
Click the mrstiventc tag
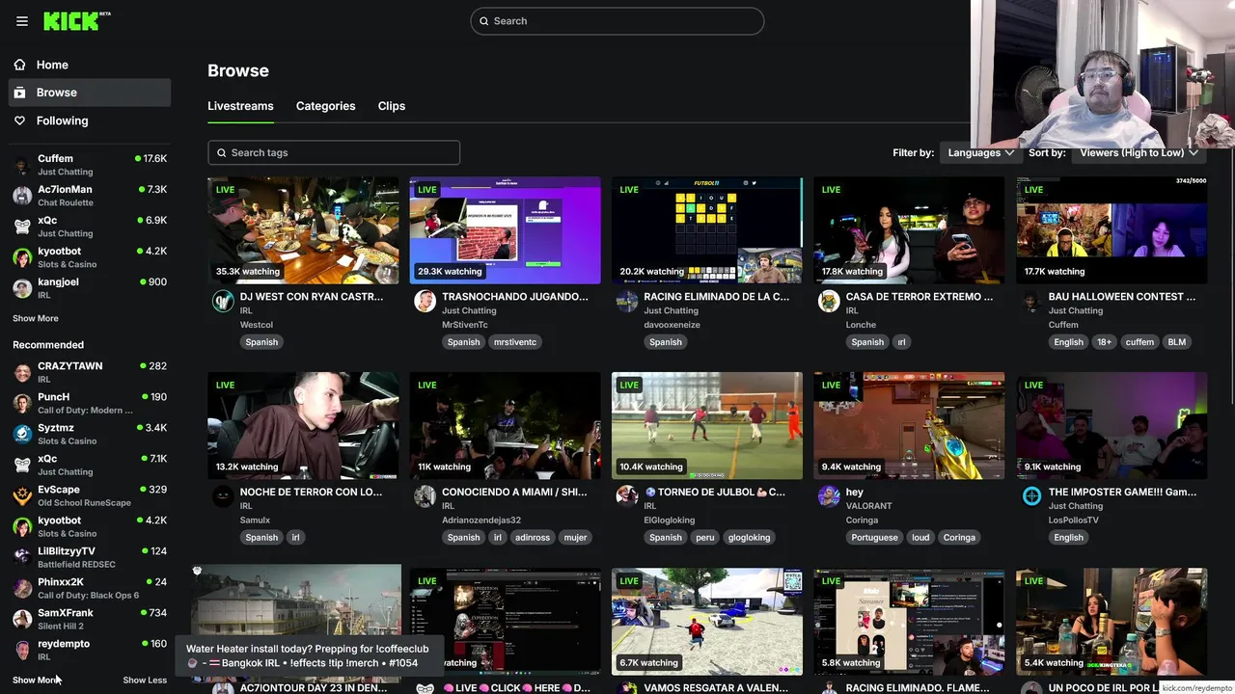click(515, 342)
